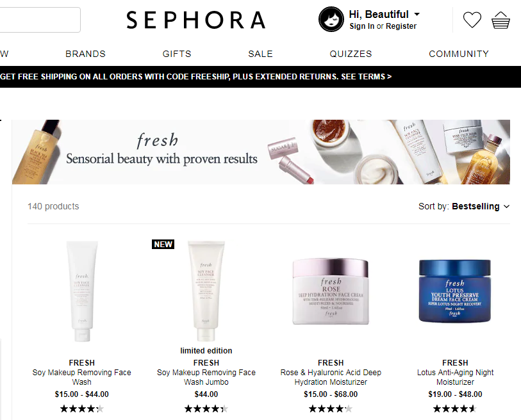Image resolution: width=521 pixels, height=420 pixels.
Task: Click the star rating under Lotus Night Moisturizer
Action: point(455,408)
